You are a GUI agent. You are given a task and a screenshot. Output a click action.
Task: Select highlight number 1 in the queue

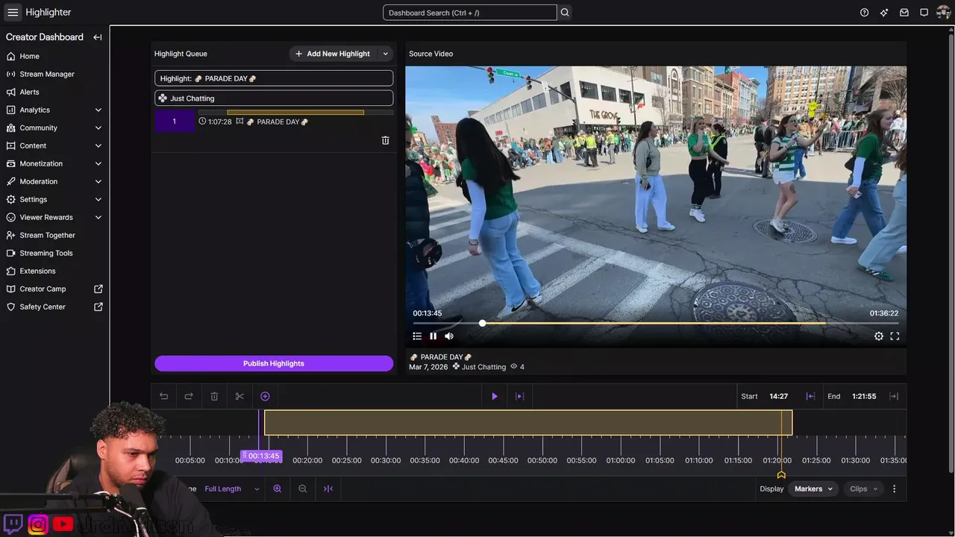[175, 122]
